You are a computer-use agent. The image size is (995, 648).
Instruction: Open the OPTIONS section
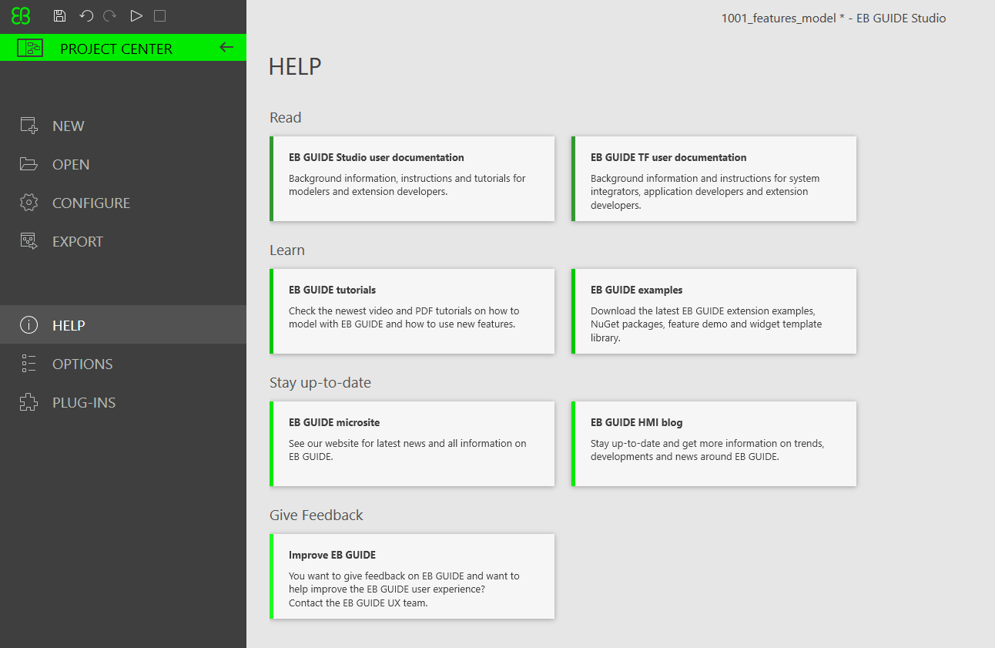coord(123,364)
